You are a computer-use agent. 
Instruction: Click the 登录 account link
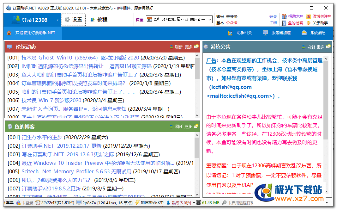pyautogui.click(x=273, y=16)
